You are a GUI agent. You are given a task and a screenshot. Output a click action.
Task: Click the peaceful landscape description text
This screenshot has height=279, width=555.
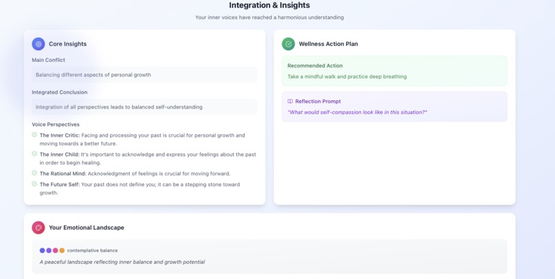(122, 262)
